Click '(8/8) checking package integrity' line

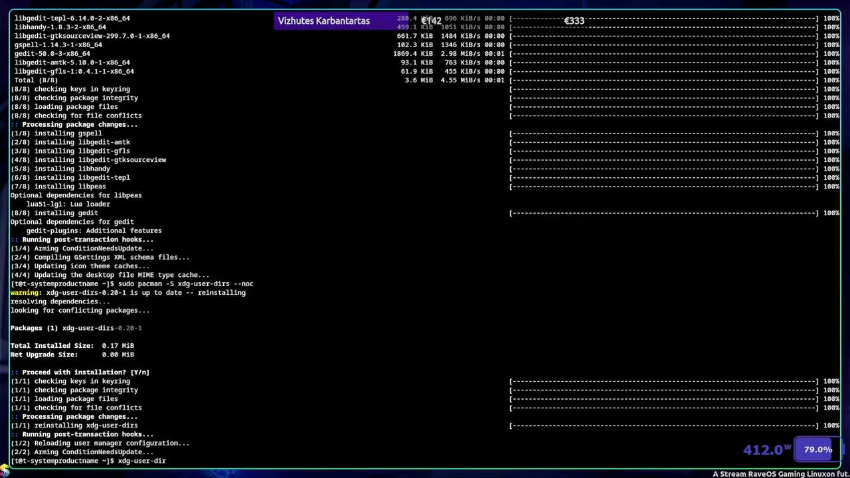click(74, 98)
